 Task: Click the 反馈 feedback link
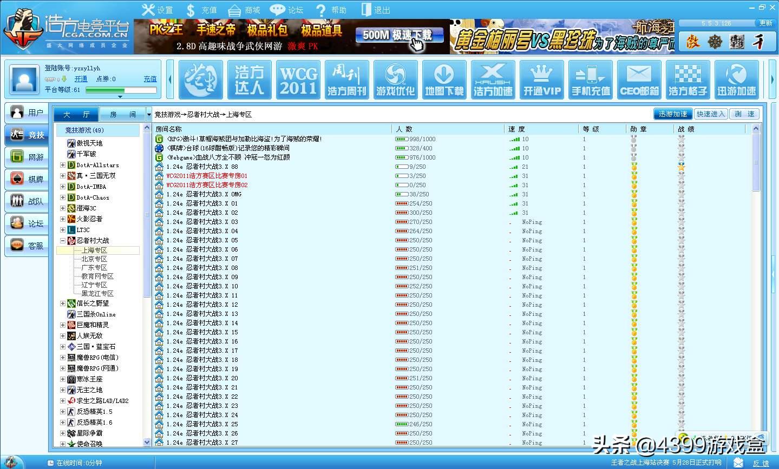click(x=761, y=464)
